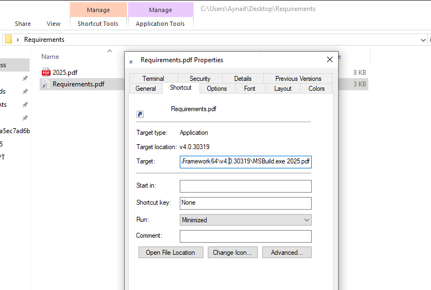Click the sort arrow above the Name column
The image size is (431, 290).
[x=109, y=51]
